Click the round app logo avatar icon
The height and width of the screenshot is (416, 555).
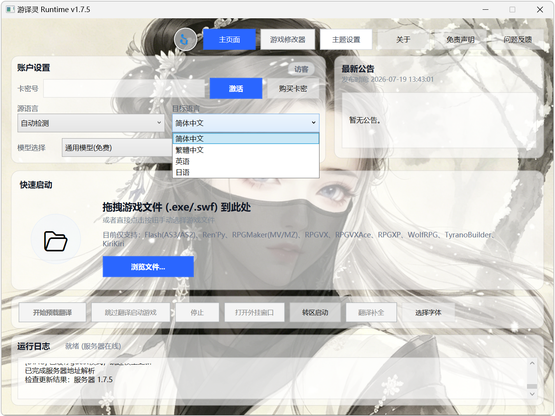pos(186,39)
